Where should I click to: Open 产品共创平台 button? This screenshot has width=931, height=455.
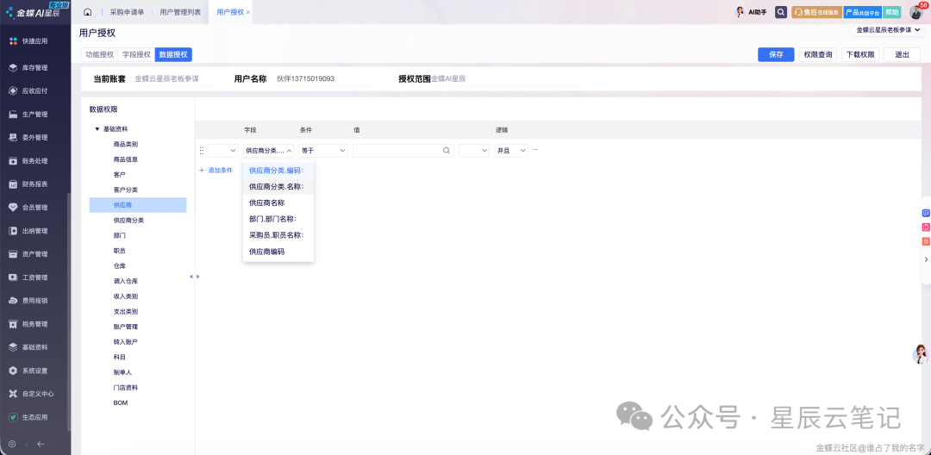tap(862, 12)
